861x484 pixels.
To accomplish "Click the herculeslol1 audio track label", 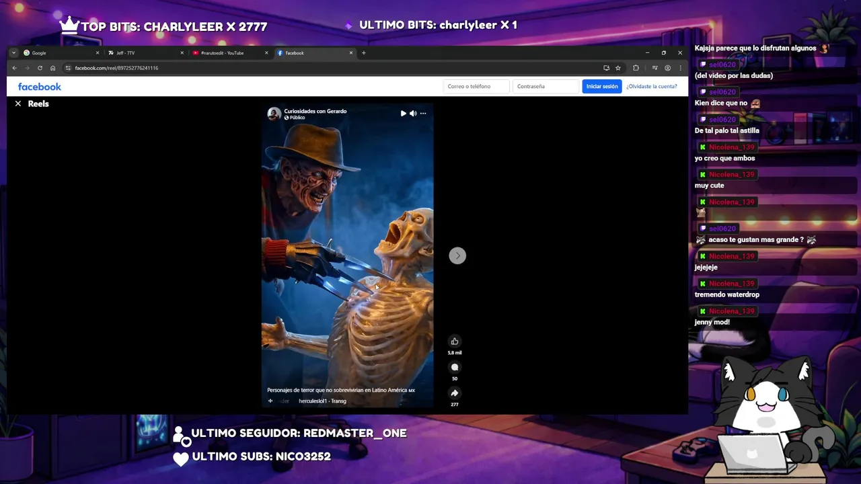I will (x=322, y=401).
